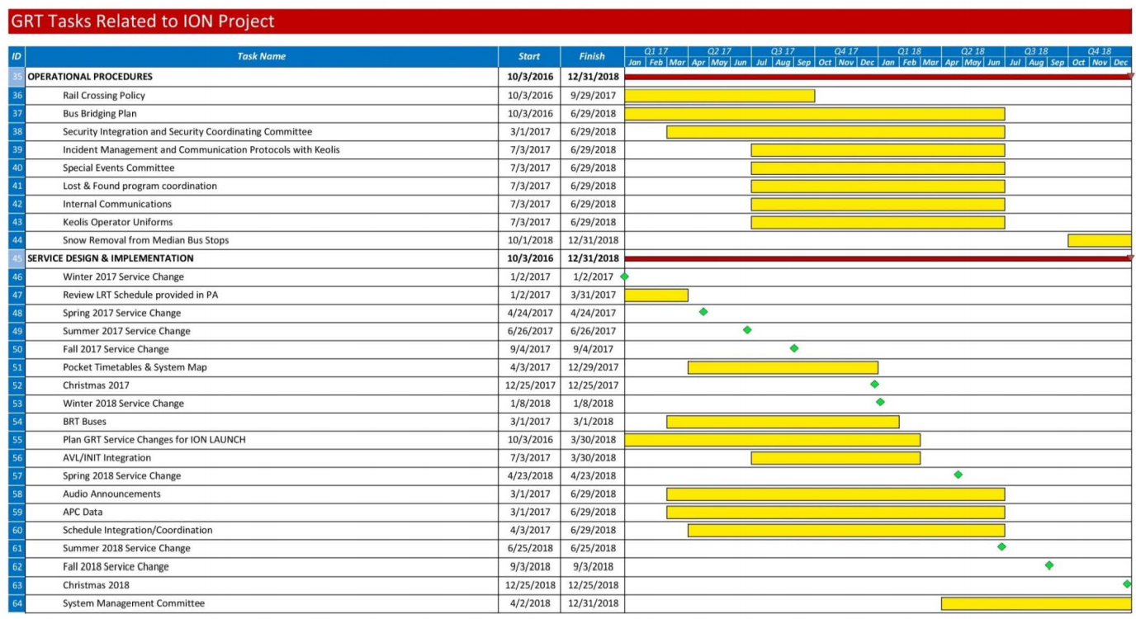1136x619 pixels.
Task: Click the Spring 2018 Service Change milestone diamond
Action: pyautogui.click(x=958, y=475)
